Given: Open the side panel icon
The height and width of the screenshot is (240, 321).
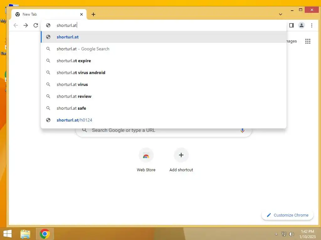Looking at the screenshot, I should [x=291, y=25].
